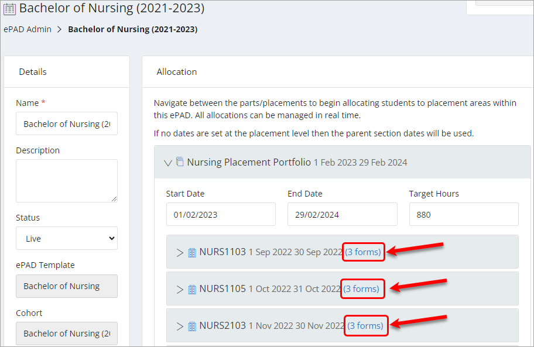Switch to the Allocation panel
Screen dimensions: 534x347
coord(176,71)
